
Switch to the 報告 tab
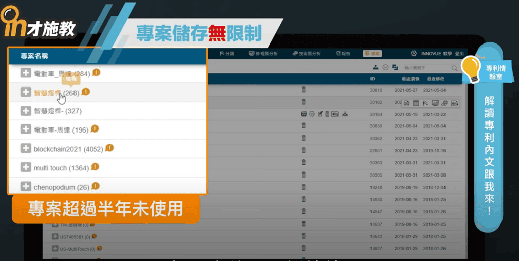(x=343, y=54)
